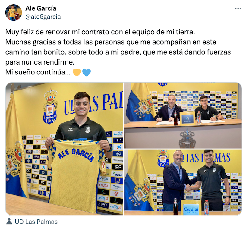The image size is (249, 230).
Task: Click the Cordial Hotels sign in handshake photo
Action: pos(191,207)
